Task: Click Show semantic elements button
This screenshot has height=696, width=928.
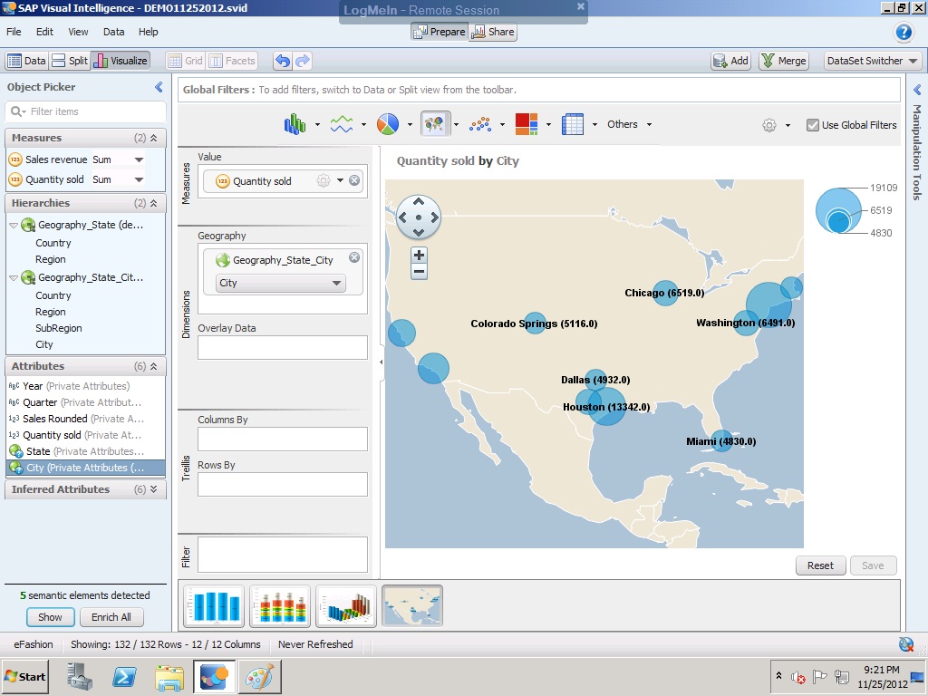Action: tap(51, 617)
